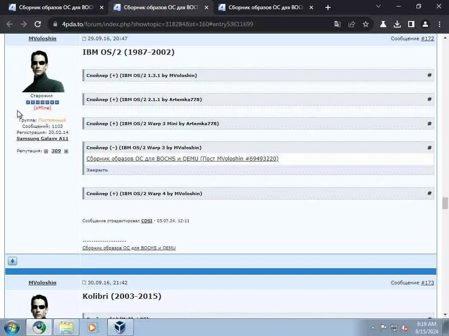This screenshot has height=336, width=449.
Task: Lower reputation with minus icon
Action: 46,151
